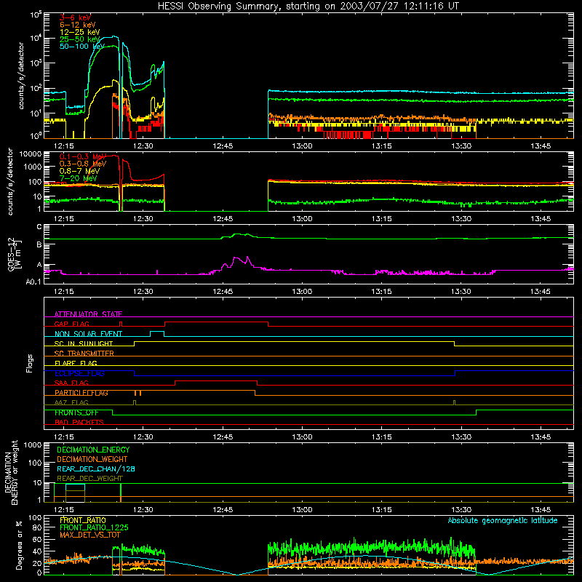582x582 pixels.
Task: Click the FLARE_FLAG label
Action: point(76,363)
